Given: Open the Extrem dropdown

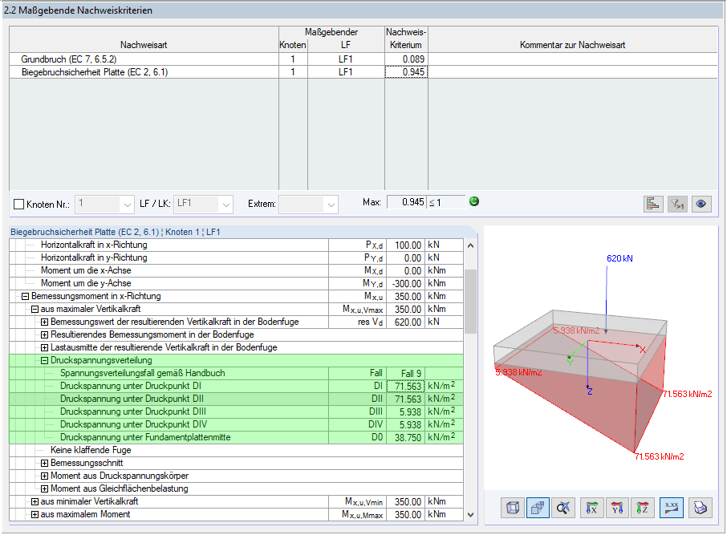Looking at the screenshot, I should [x=331, y=204].
